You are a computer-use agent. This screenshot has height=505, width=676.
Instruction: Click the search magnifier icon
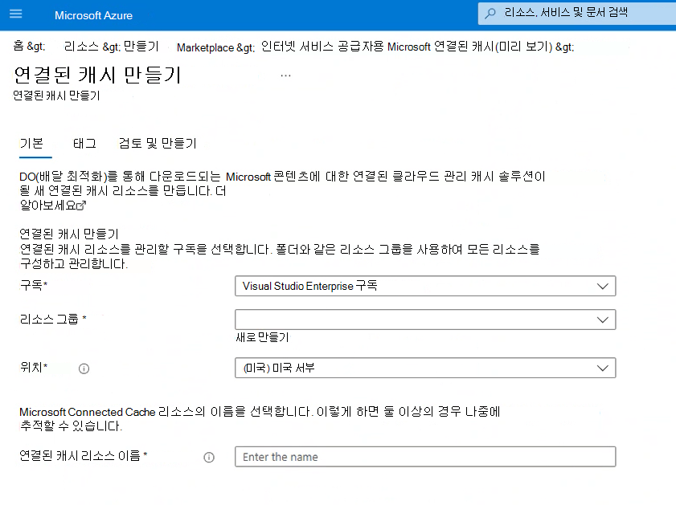[490, 14]
